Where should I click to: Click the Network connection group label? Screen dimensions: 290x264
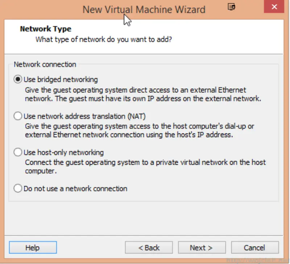pyautogui.click(x=44, y=64)
